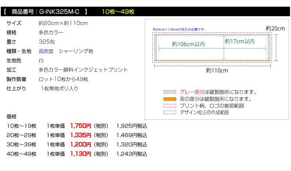
Task: Click 10枚〜19枚 quantity row label
Action: (x=21, y=126)
